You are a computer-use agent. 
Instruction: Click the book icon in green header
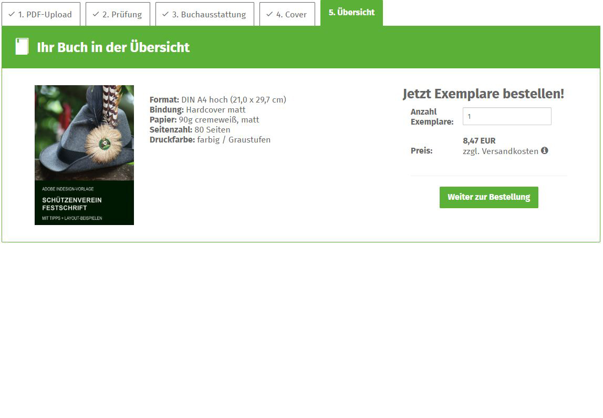(x=22, y=47)
